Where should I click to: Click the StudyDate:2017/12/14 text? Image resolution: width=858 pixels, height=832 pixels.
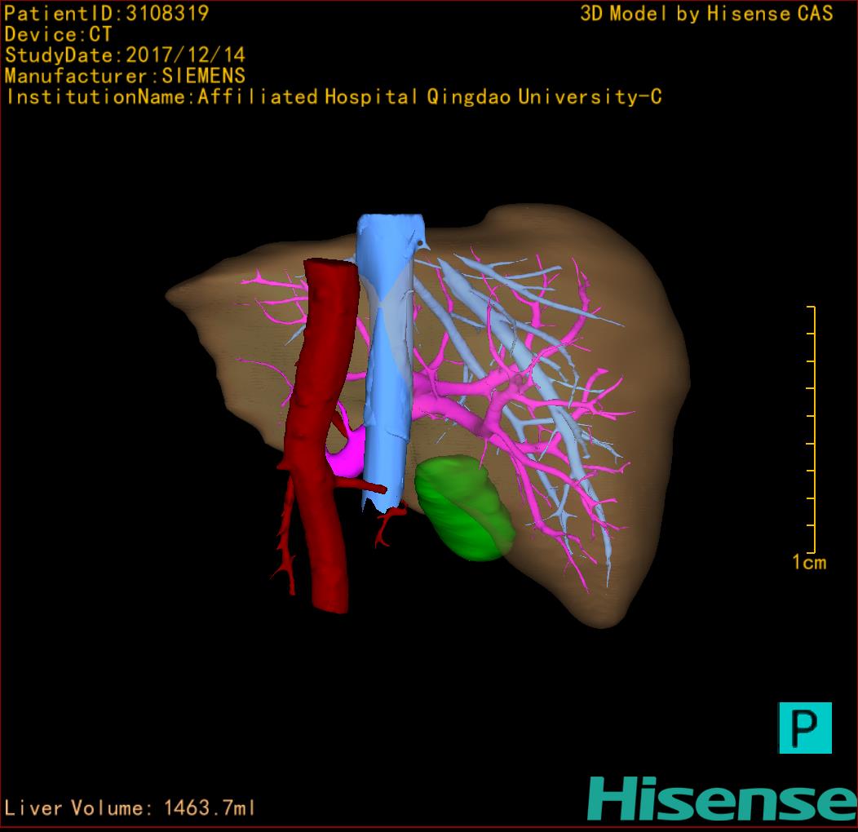click(125, 55)
